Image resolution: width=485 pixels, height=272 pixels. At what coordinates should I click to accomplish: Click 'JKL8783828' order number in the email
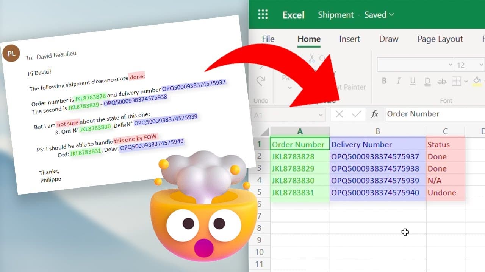[x=91, y=97]
